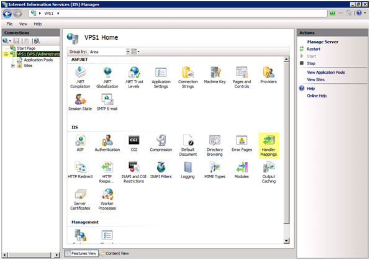Viewport: 370px width, 260px height.
Task: Open Worker Processes feature
Action: tap(107, 199)
